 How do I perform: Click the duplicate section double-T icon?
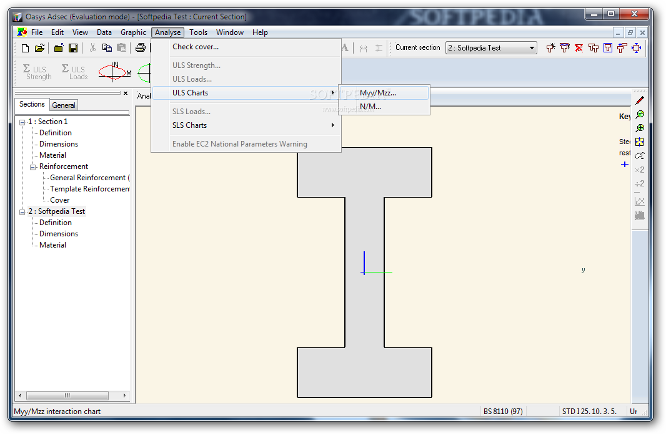pos(594,48)
